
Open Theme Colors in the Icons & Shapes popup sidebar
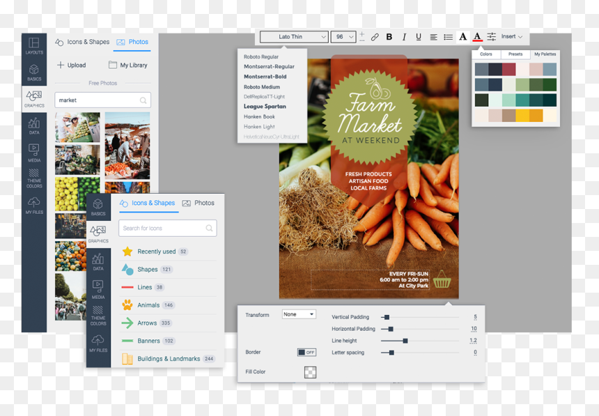coord(98,316)
